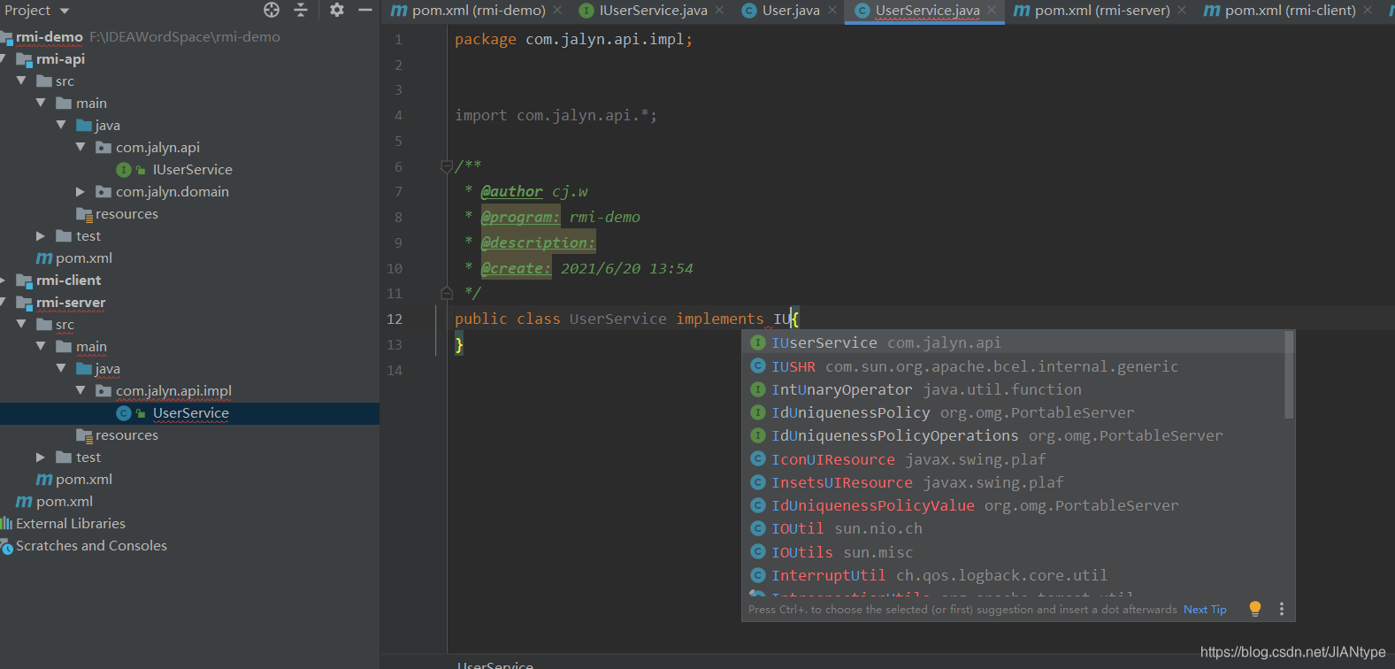
Task: Collapse the com.jalyn.api.impl package
Action: pos(80,390)
